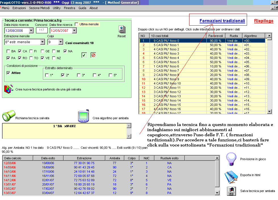
Task: Open the Colpi dropdown
Action: point(60,42)
